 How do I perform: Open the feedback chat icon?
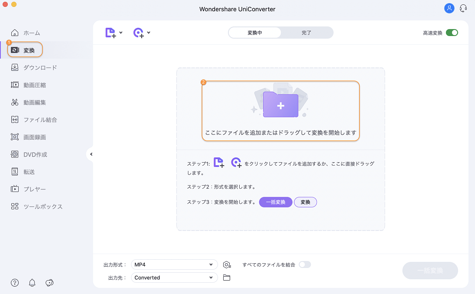point(49,283)
